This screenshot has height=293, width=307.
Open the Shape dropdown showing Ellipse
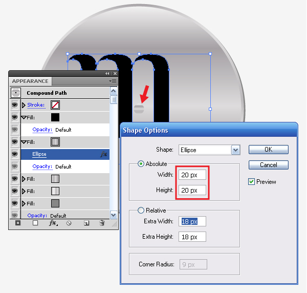coord(235,150)
